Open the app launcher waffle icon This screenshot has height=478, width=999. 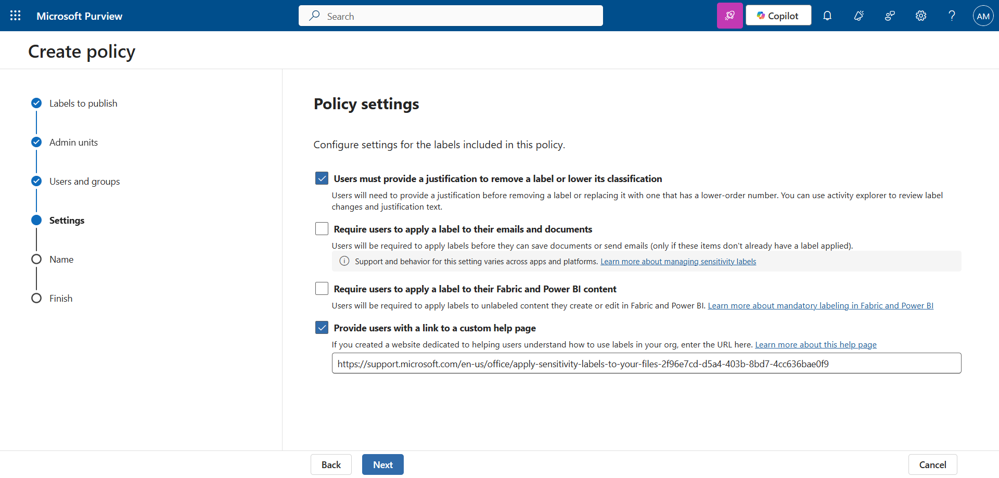pos(16,16)
